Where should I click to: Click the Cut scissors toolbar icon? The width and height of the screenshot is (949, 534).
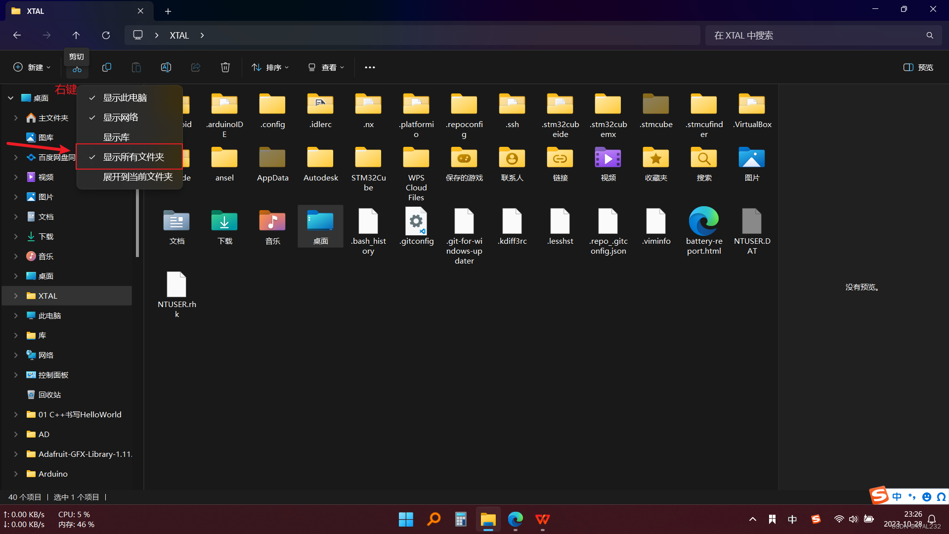[77, 70]
